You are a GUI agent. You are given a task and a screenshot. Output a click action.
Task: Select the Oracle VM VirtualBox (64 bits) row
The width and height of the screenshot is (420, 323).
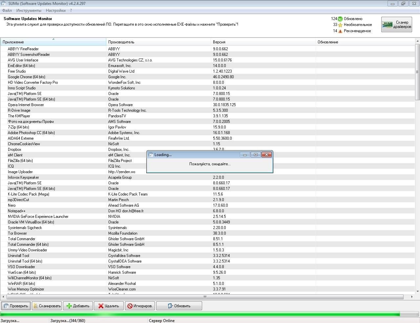coord(207,222)
